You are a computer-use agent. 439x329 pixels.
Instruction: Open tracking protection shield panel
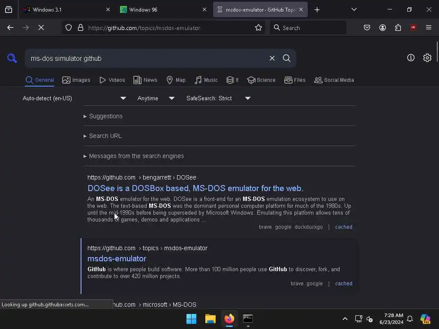pyautogui.click(x=69, y=27)
